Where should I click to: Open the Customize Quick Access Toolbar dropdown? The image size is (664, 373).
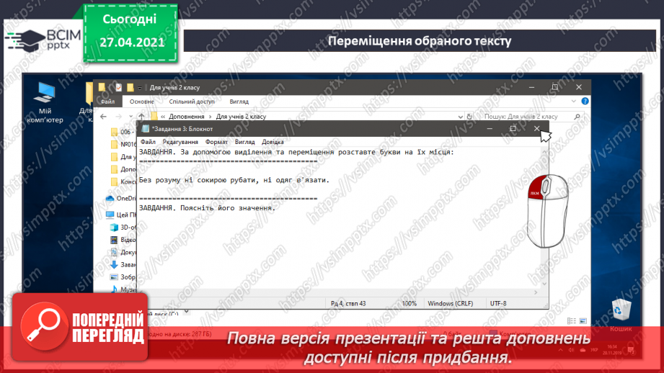[140, 88]
